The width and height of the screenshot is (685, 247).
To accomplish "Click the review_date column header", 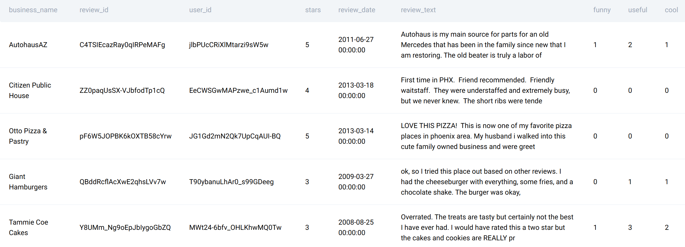I will pos(356,10).
